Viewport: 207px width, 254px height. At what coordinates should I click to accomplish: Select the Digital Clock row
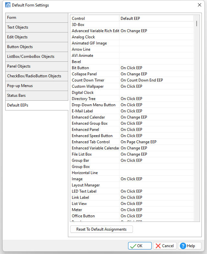132,93
